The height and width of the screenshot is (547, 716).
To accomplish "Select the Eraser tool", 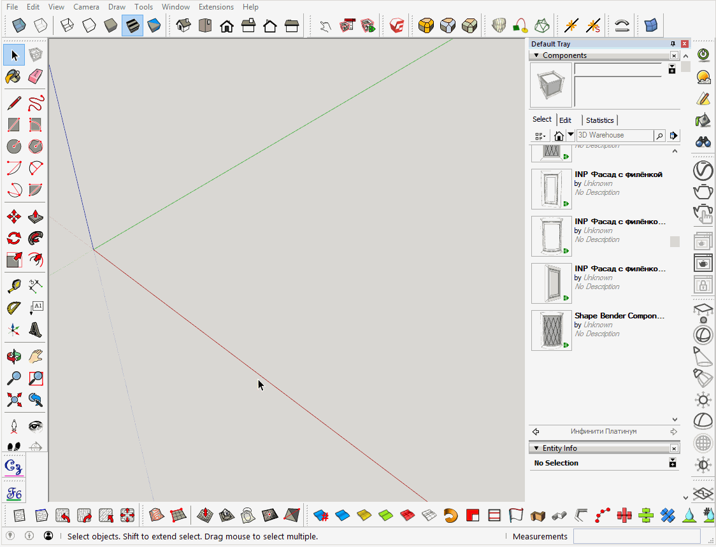I will click(x=36, y=76).
